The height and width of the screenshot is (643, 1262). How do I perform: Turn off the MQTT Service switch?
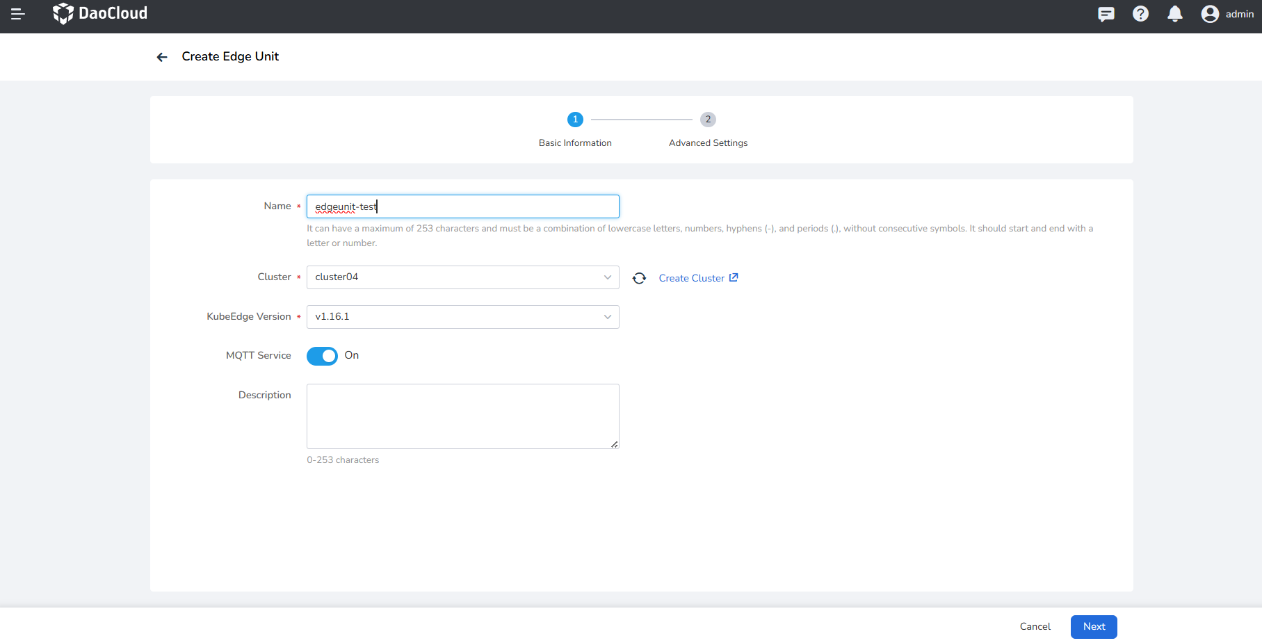[x=322, y=356]
